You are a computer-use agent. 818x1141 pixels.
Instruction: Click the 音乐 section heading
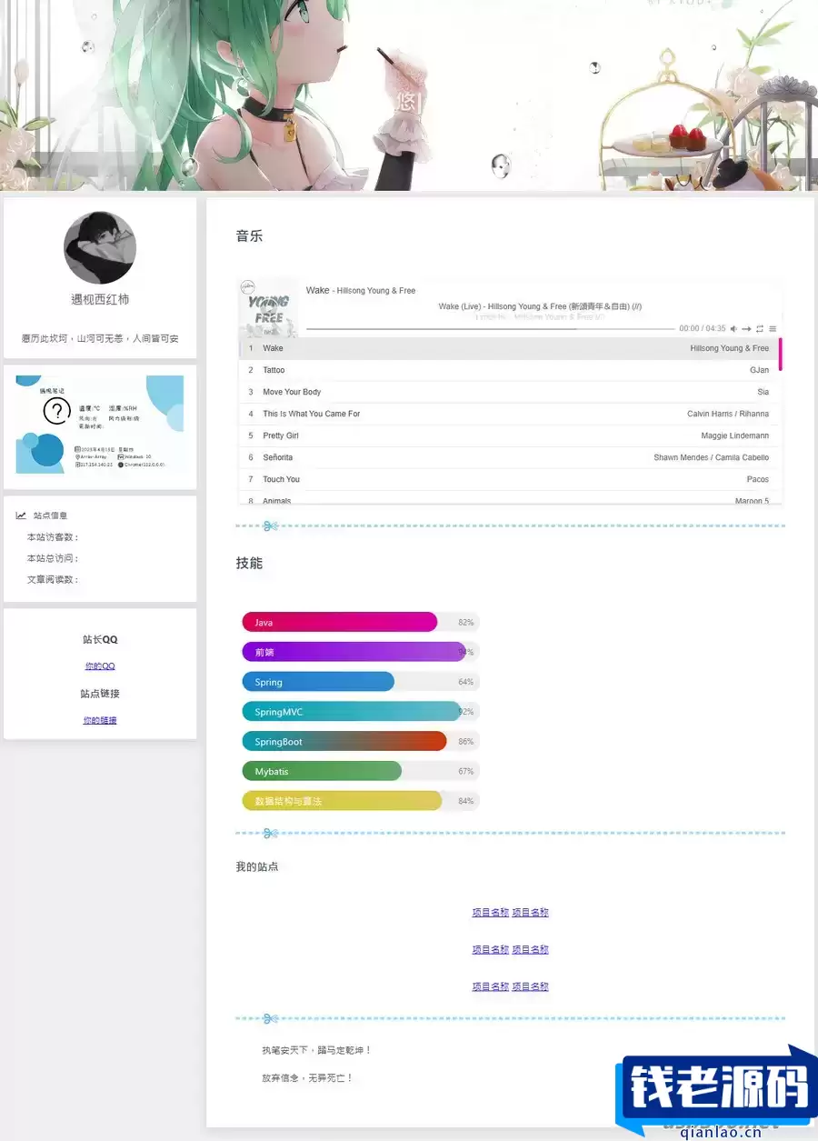pos(249,235)
